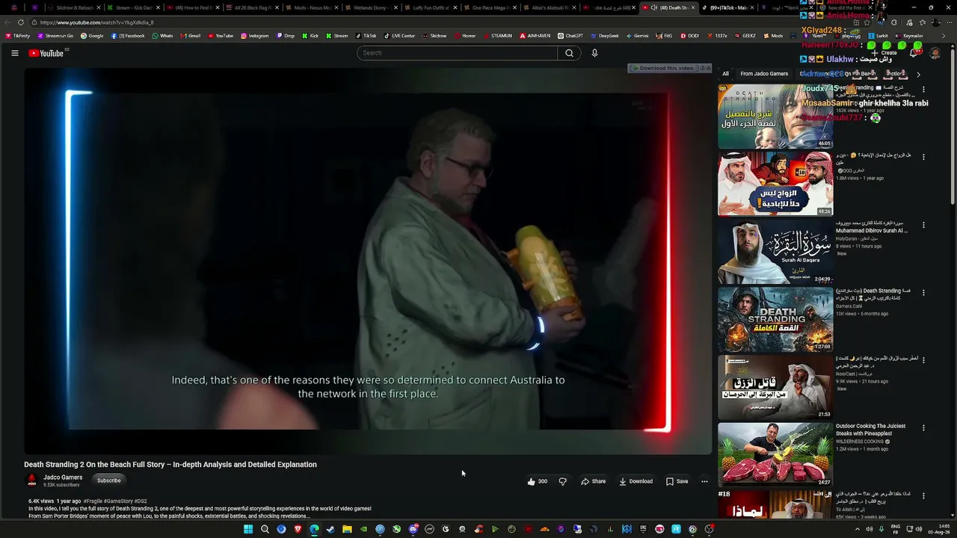
Task: Open the Facebook bookmark
Action: click(x=128, y=36)
